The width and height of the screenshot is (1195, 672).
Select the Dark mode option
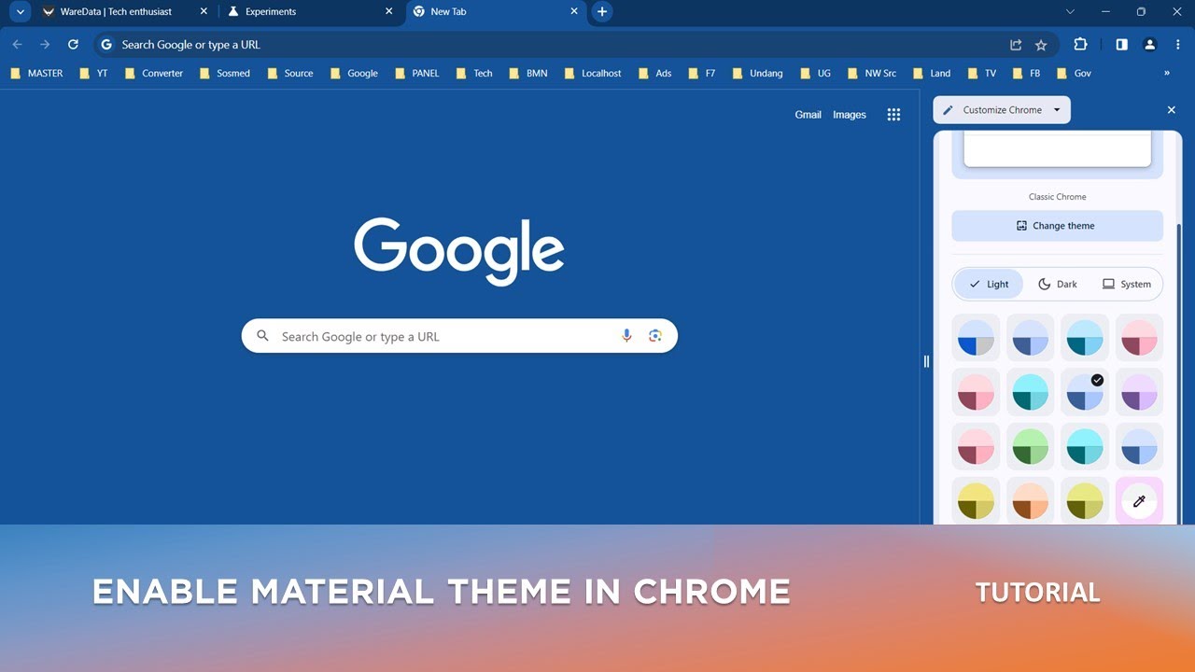(x=1057, y=284)
